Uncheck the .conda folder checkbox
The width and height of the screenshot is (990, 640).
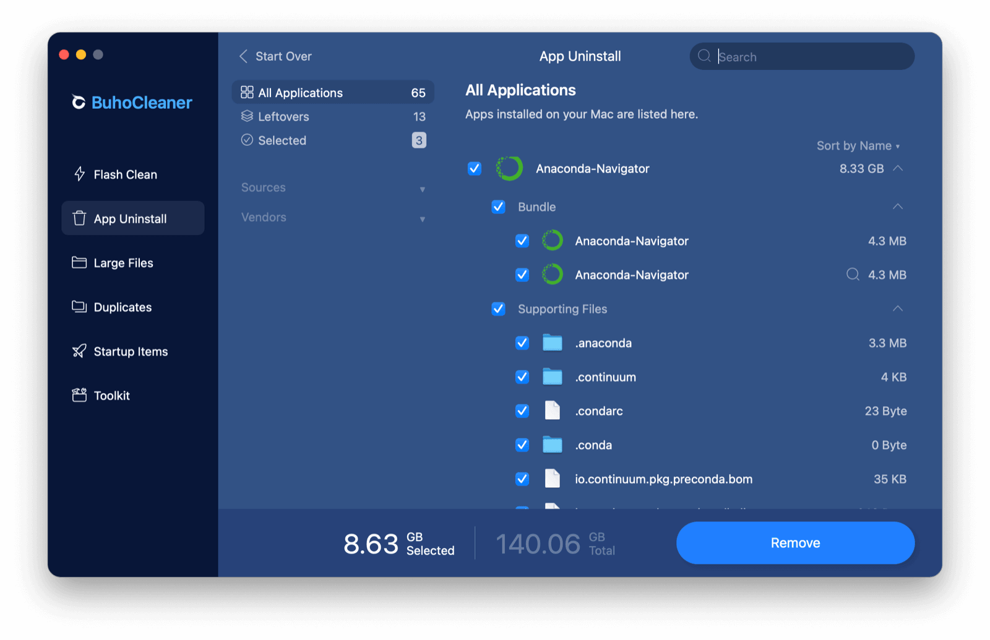pos(522,445)
